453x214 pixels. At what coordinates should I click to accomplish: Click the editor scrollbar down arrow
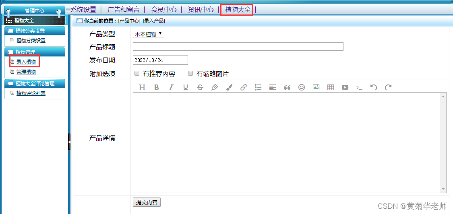(443, 189)
